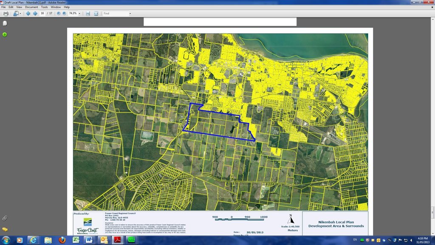Go to the previous page arrow
This screenshot has height=245, width=435.
tap(28, 14)
